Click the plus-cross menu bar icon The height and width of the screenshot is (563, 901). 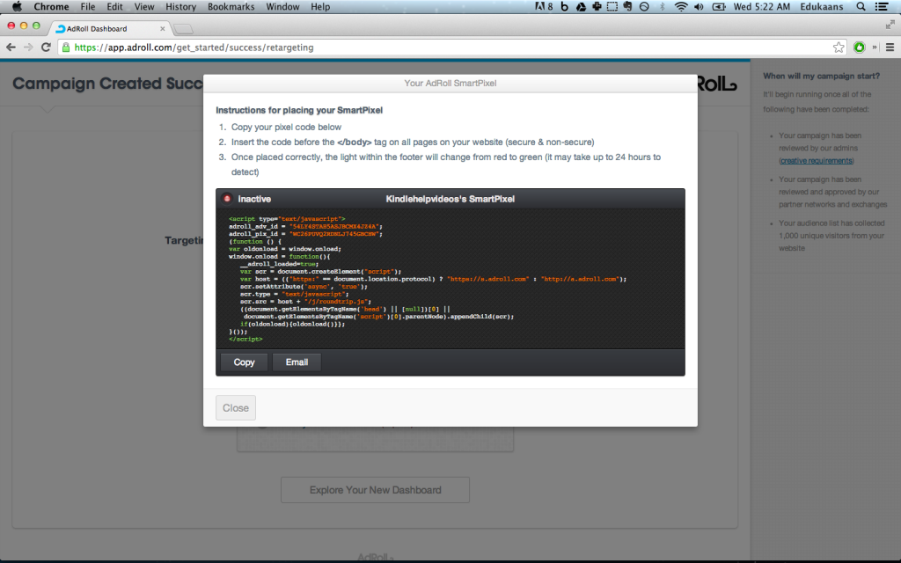coord(597,7)
